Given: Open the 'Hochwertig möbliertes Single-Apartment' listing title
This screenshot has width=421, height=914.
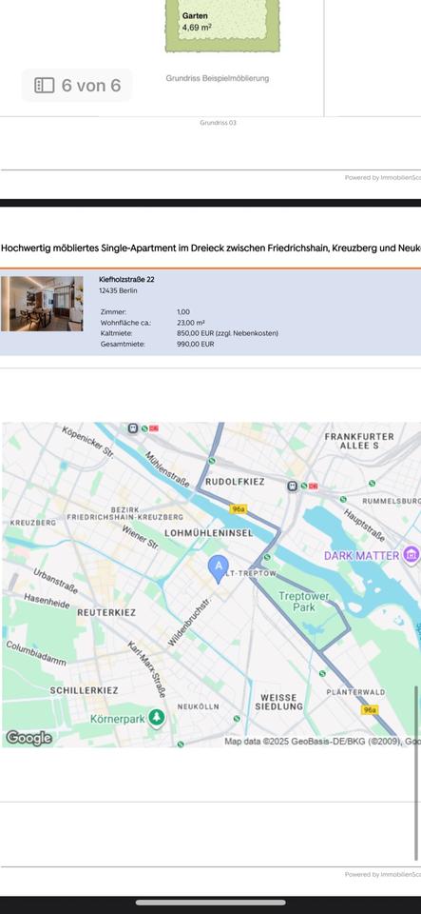Looking at the screenshot, I should (x=211, y=248).
